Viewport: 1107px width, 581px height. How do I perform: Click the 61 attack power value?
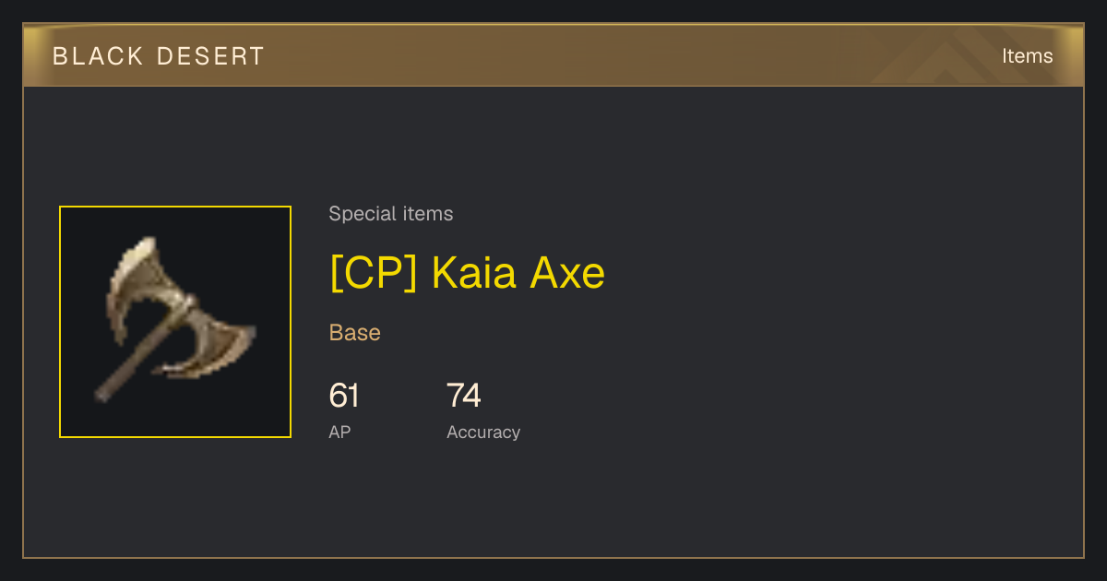pyautogui.click(x=344, y=396)
